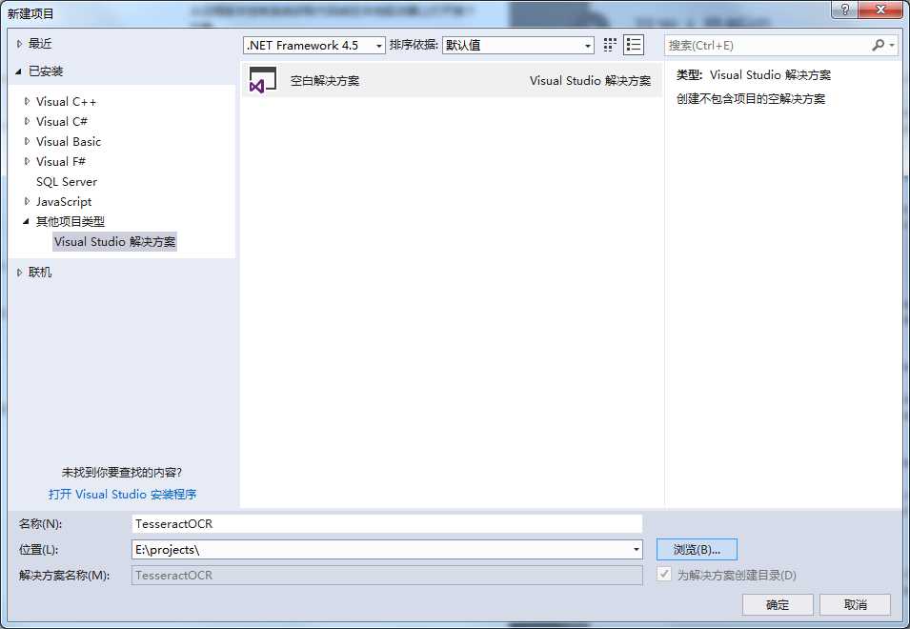Click the 浏览(B)... button
The height and width of the screenshot is (629, 910).
[x=697, y=550]
